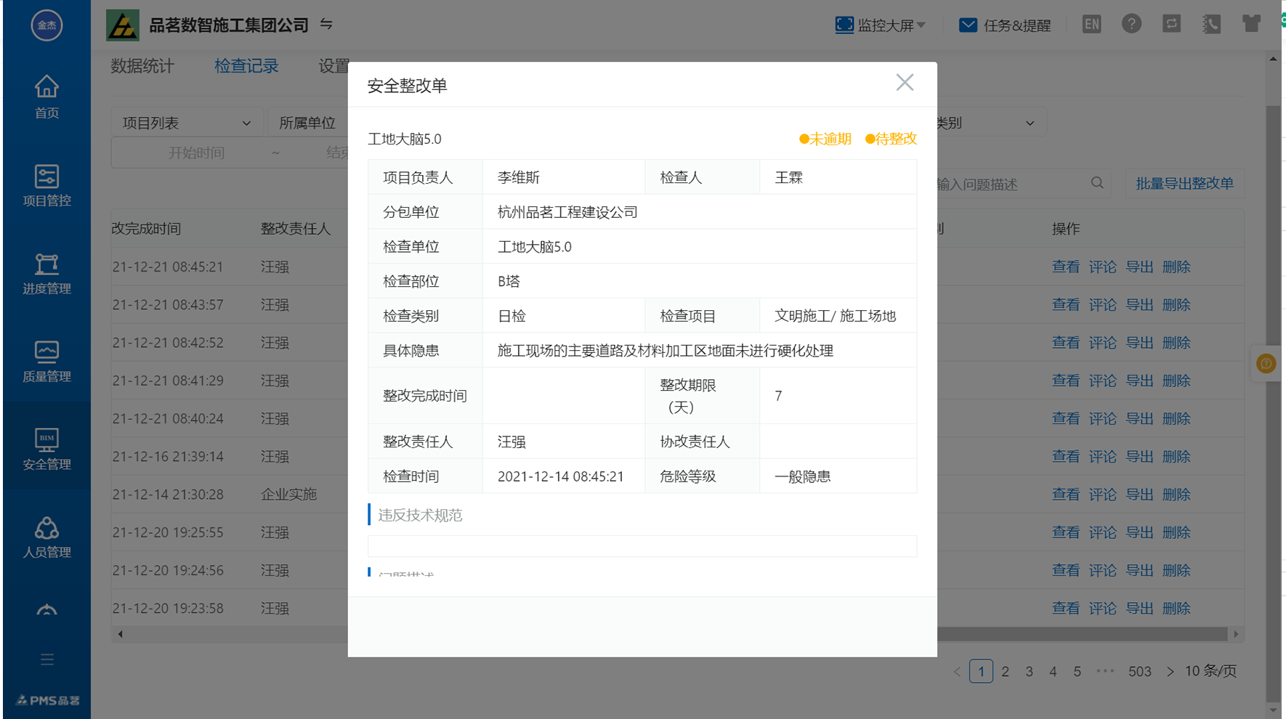Click the orange floating help bubble

(1266, 363)
